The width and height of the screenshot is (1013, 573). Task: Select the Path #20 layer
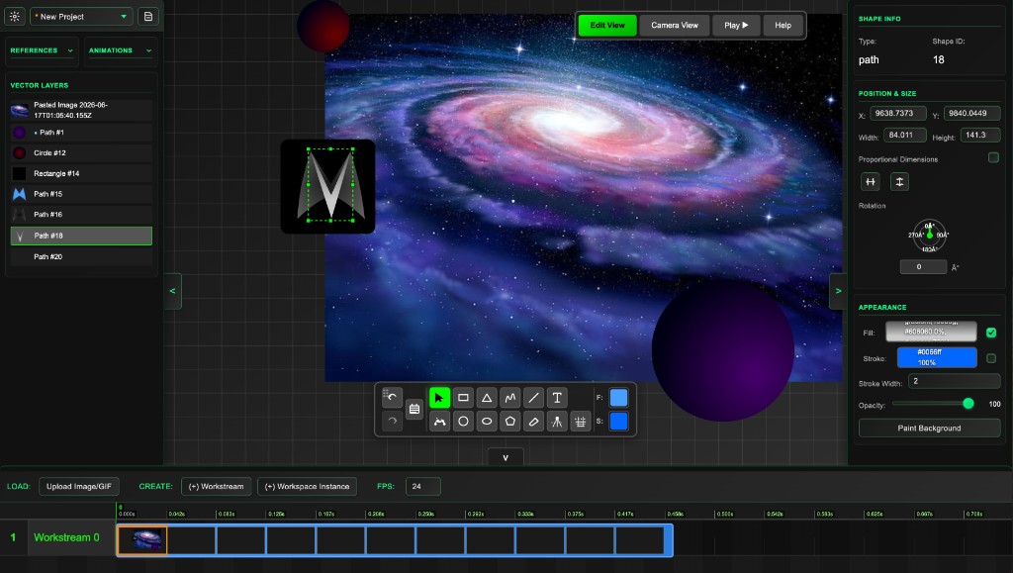pos(81,256)
